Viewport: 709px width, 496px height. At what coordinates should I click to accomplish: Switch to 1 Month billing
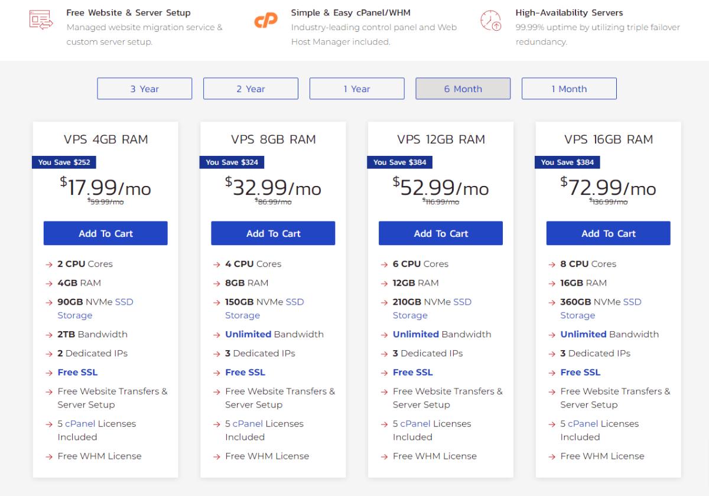pos(569,89)
